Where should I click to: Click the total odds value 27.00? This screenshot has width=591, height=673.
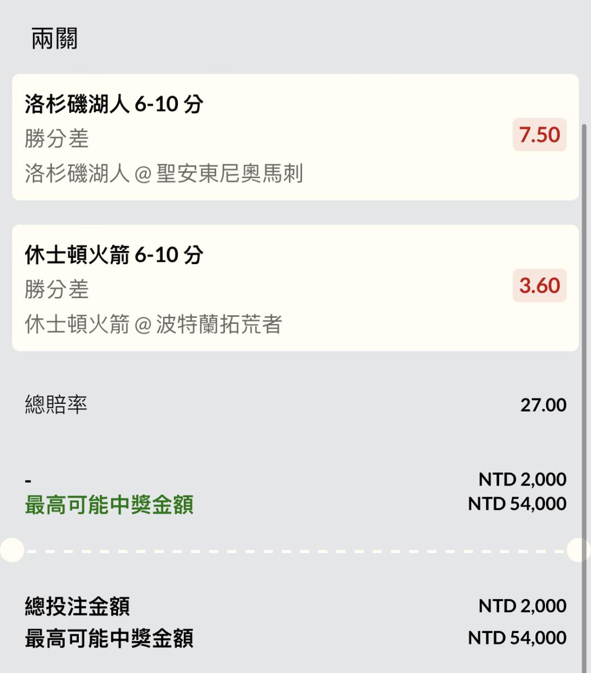[543, 405]
